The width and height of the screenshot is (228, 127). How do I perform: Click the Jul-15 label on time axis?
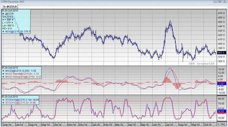click(169, 125)
